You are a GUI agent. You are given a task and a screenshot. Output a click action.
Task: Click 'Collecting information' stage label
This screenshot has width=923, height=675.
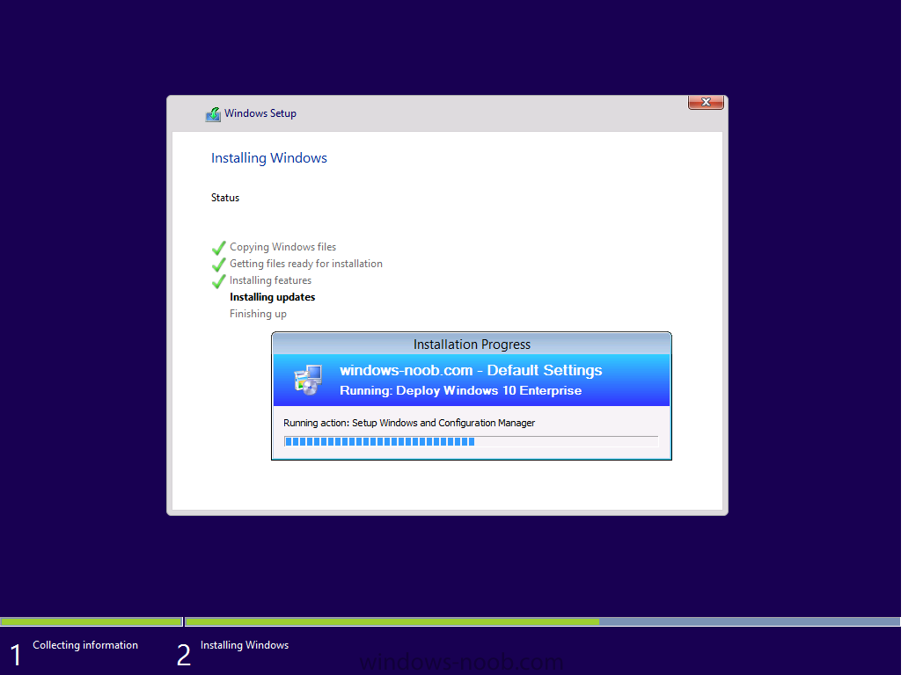pos(85,645)
